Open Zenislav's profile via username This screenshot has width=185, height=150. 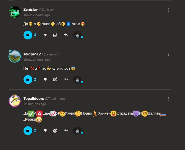tap(30, 9)
